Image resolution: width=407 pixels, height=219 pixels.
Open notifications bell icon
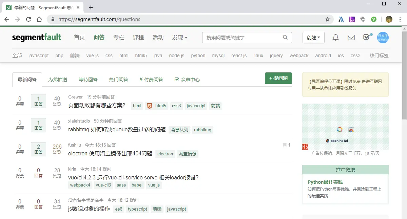pyautogui.click(x=335, y=38)
